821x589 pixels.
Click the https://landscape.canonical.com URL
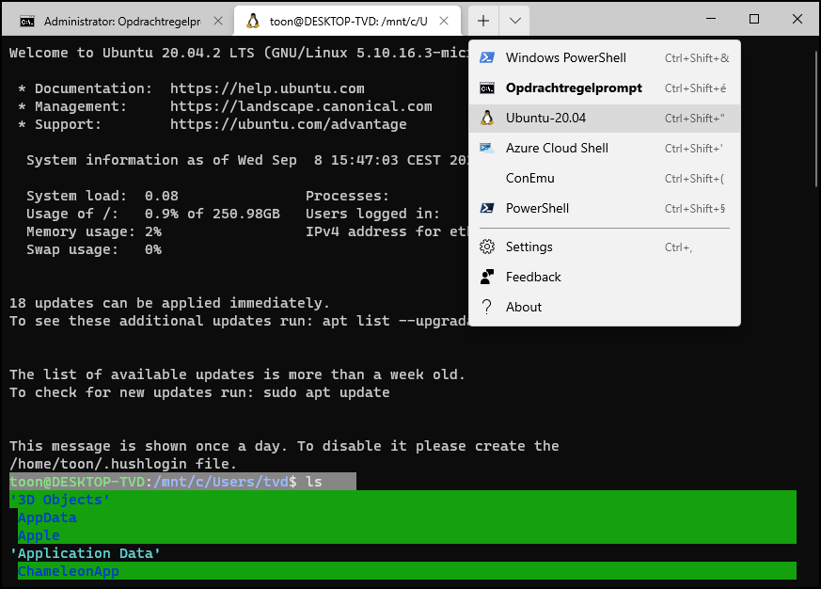point(301,106)
